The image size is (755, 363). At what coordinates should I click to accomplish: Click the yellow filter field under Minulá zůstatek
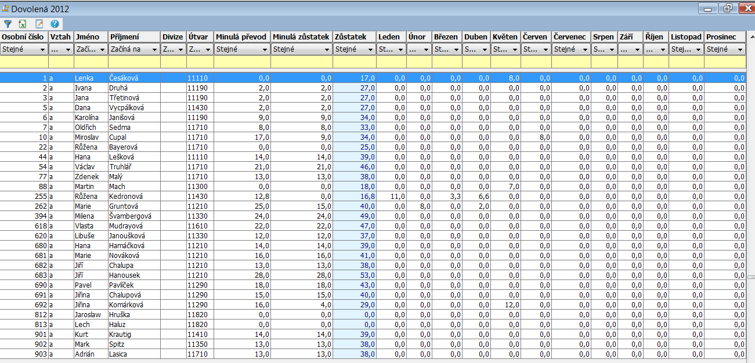click(x=301, y=61)
